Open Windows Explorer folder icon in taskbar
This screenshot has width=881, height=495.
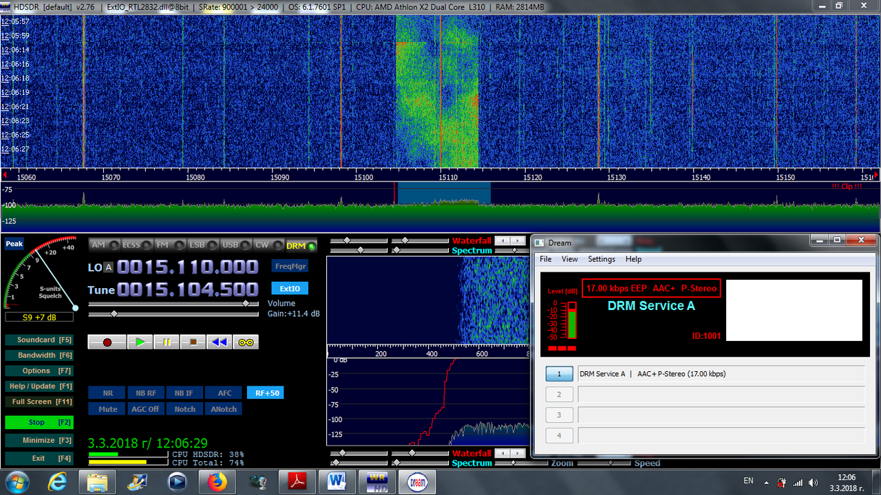[x=98, y=482]
